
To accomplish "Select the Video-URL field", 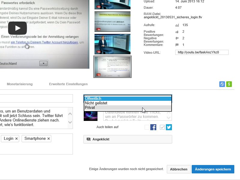I will pos(202,52).
